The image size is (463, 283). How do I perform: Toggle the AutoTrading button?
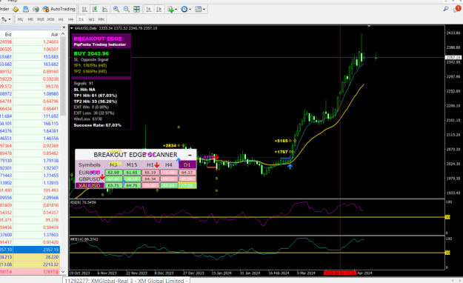point(59,9)
